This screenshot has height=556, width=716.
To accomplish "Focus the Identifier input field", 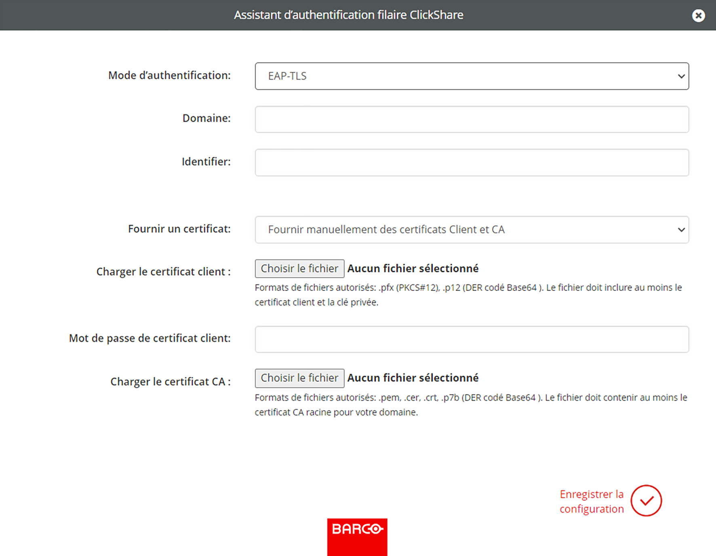I will [472, 162].
